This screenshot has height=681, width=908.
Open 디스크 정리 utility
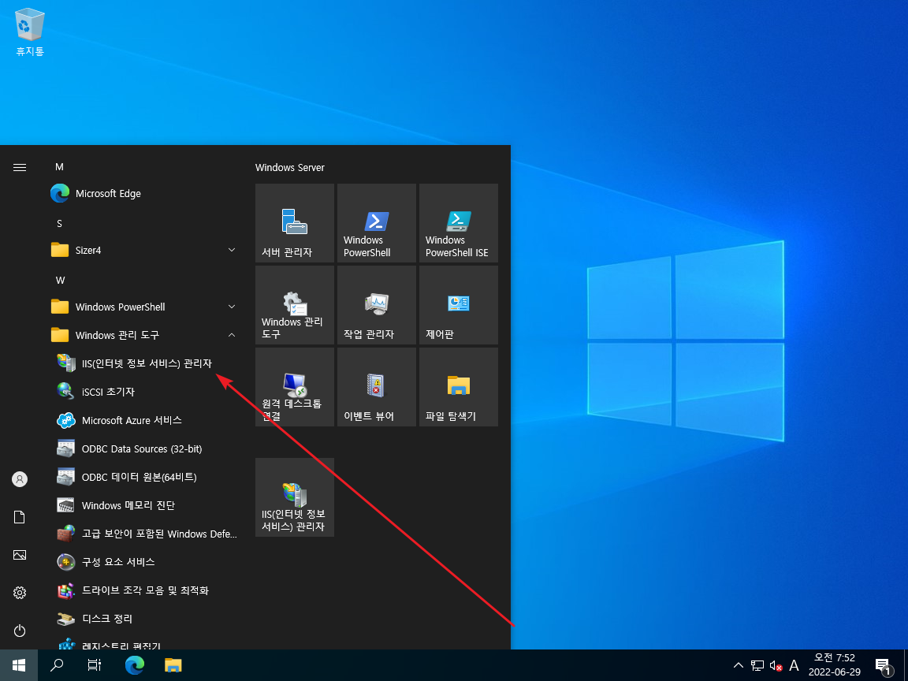145,619
